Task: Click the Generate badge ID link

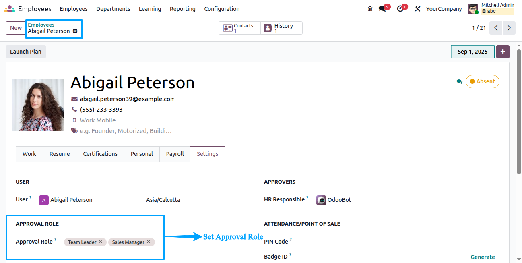Action: pos(483,257)
